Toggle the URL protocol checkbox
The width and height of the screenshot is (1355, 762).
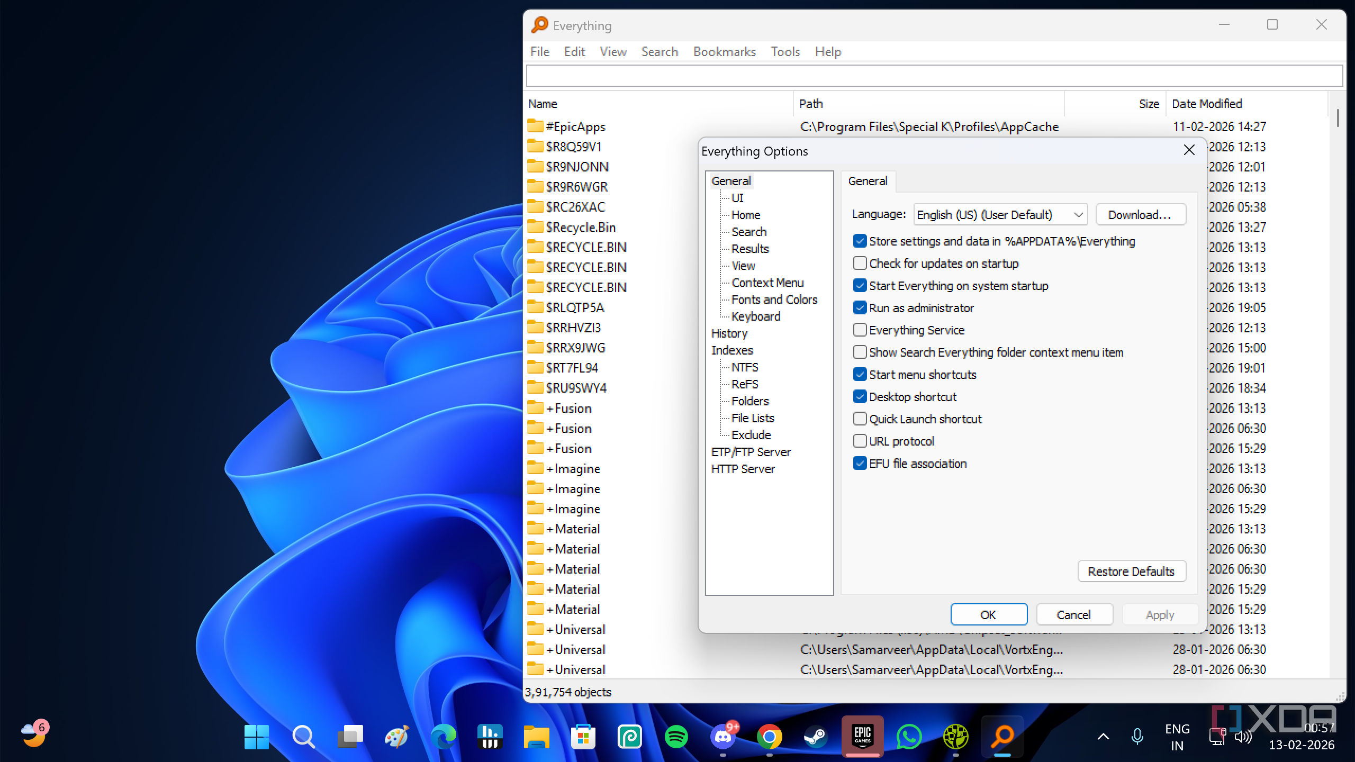tap(860, 441)
